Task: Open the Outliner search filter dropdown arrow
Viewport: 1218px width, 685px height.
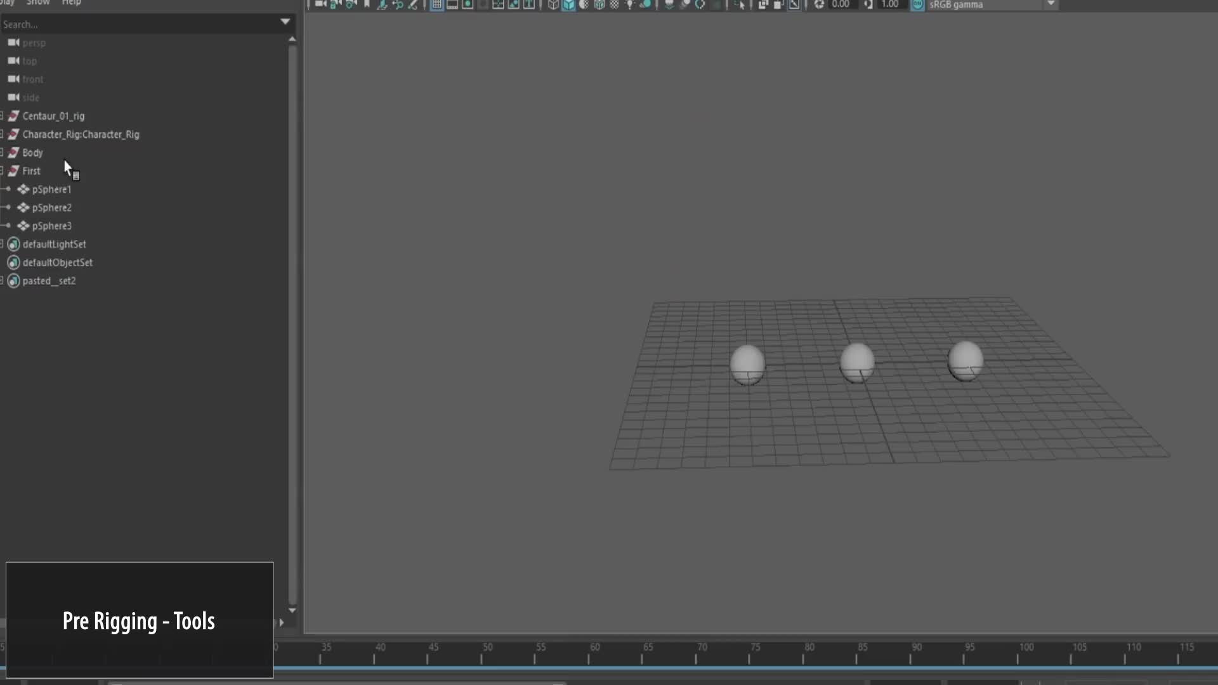Action: [x=285, y=22]
